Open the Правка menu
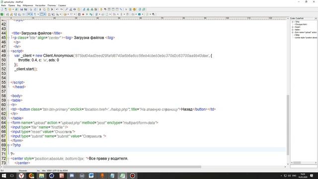The image size is (318, 179). 11,5
